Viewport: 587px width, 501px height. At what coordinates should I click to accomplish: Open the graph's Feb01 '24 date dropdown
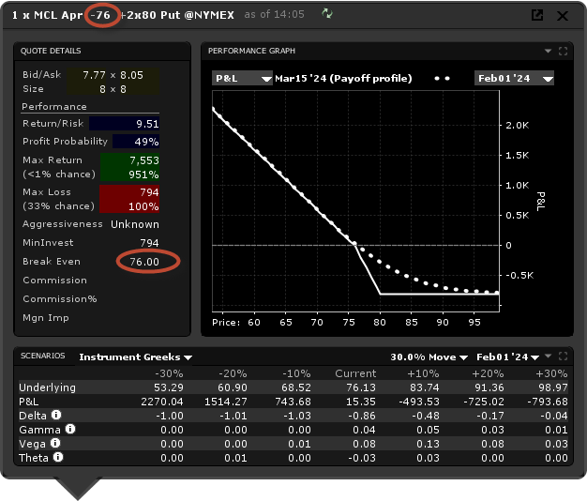(x=514, y=79)
